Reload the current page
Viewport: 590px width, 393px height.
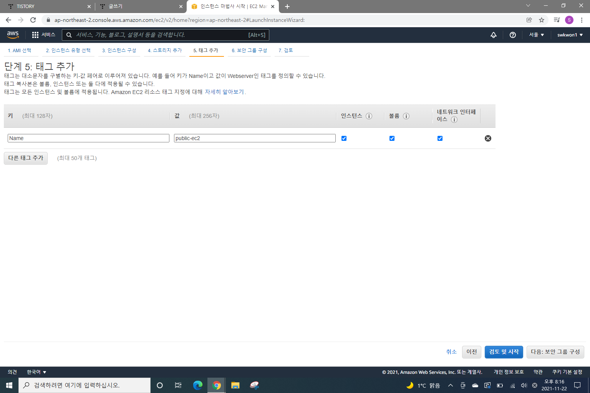[x=33, y=20]
